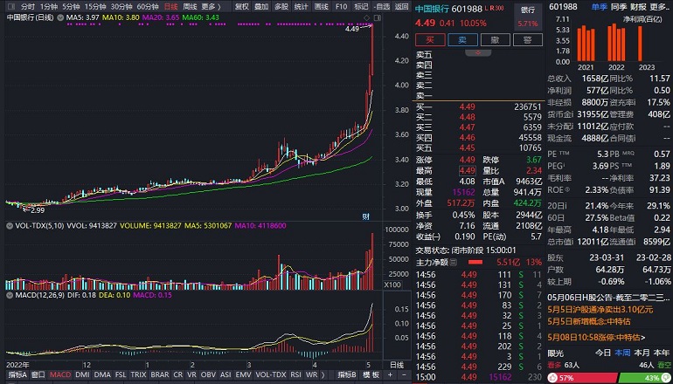Select the 周线 weekly period
673x384 pixels.
click(x=190, y=6)
